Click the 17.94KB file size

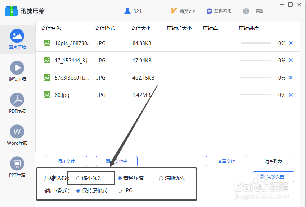(x=142, y=61)
